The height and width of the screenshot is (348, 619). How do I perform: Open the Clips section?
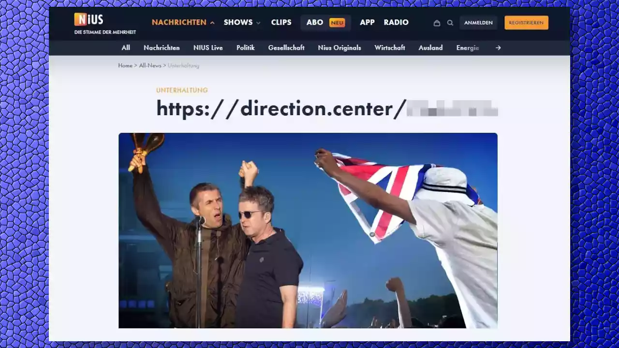pyautogui.click(x=281, y=22)
